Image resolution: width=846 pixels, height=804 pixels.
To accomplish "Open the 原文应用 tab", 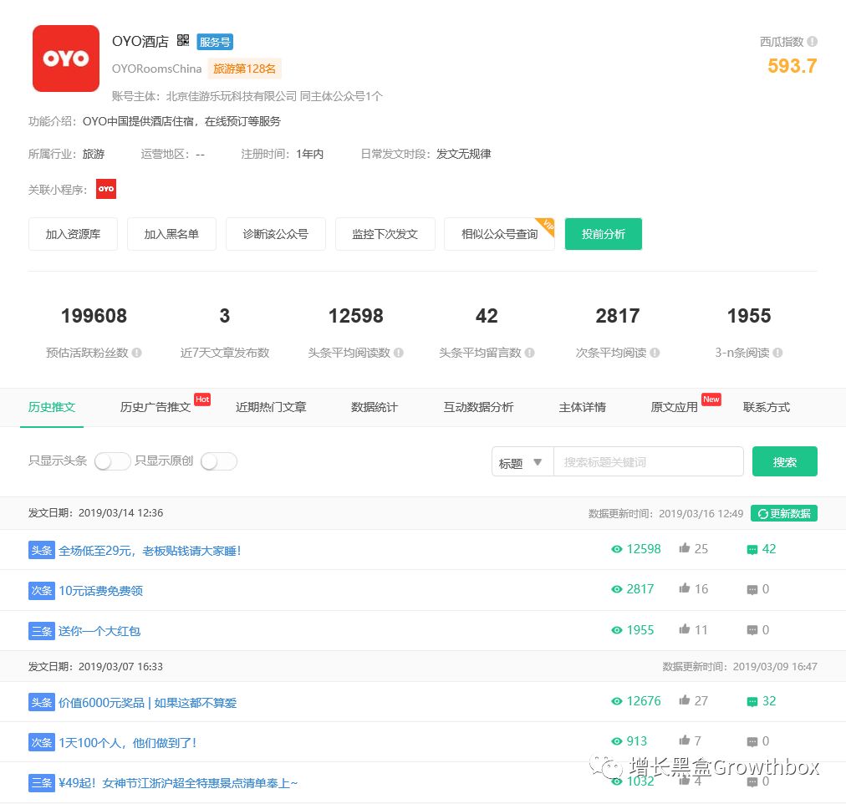I will 674,407.
